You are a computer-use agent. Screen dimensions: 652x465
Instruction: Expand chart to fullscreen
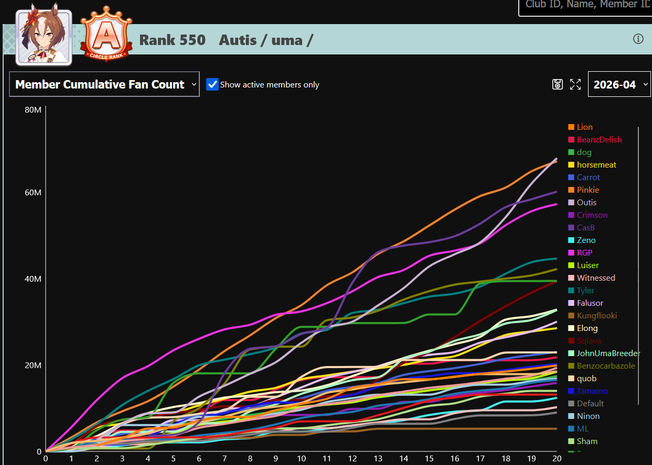(575, 84)
